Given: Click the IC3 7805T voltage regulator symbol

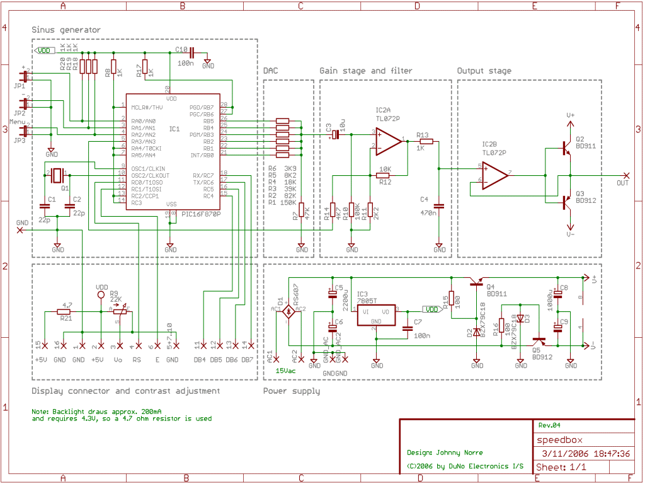Looking at the screenshot, I should [375, 315].
